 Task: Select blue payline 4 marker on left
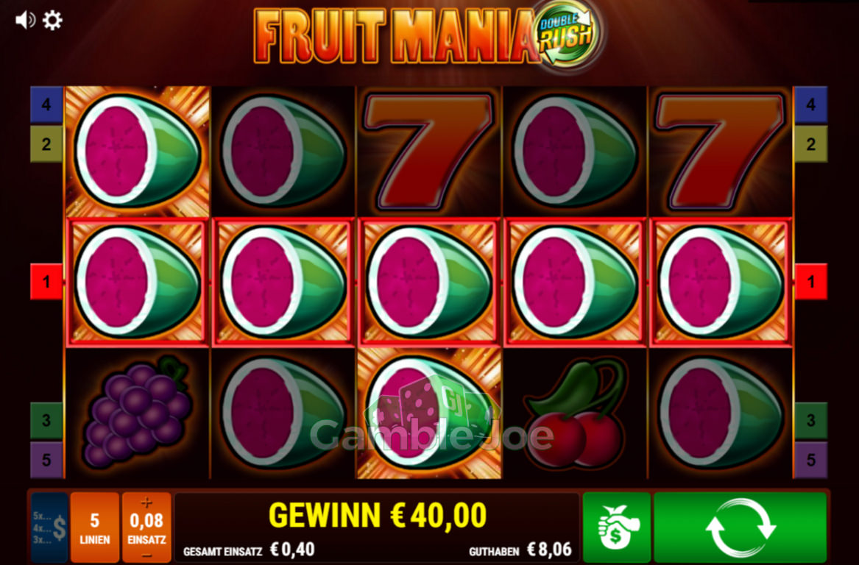[x=46, y=104]
